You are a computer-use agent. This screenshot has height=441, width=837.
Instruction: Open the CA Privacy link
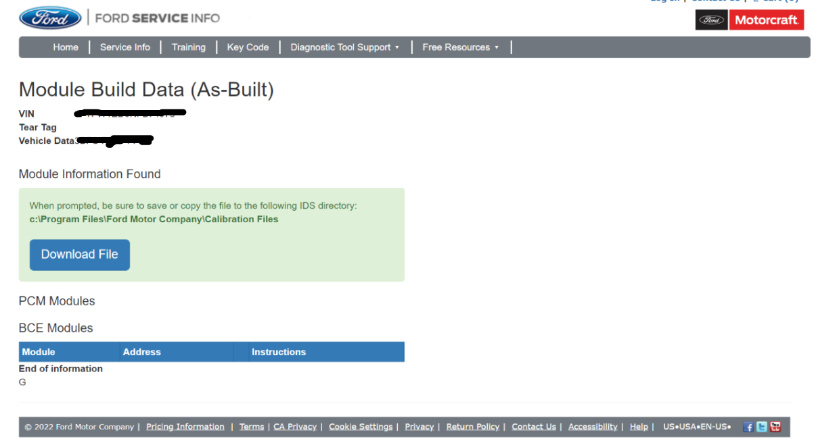tap(295, 427)
